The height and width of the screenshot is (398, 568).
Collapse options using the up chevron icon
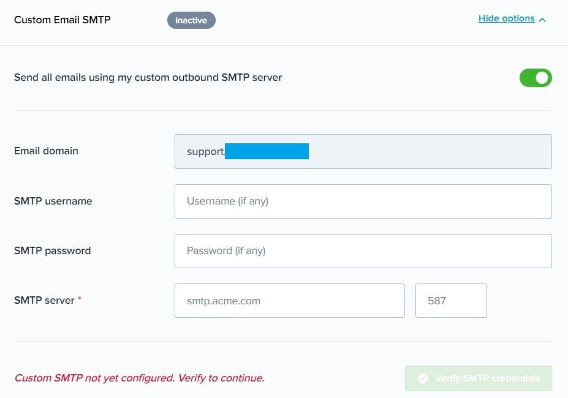click(x=542, y=20)
